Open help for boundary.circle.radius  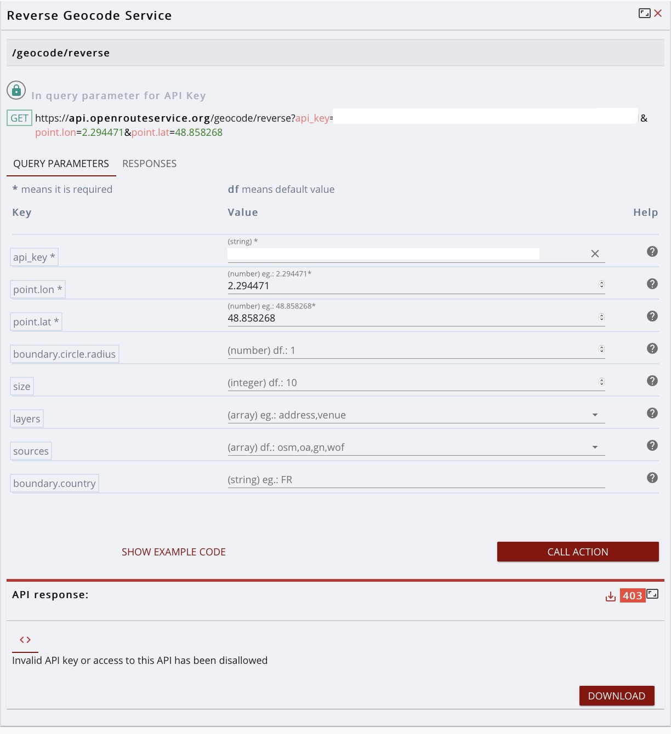(652, 348)
